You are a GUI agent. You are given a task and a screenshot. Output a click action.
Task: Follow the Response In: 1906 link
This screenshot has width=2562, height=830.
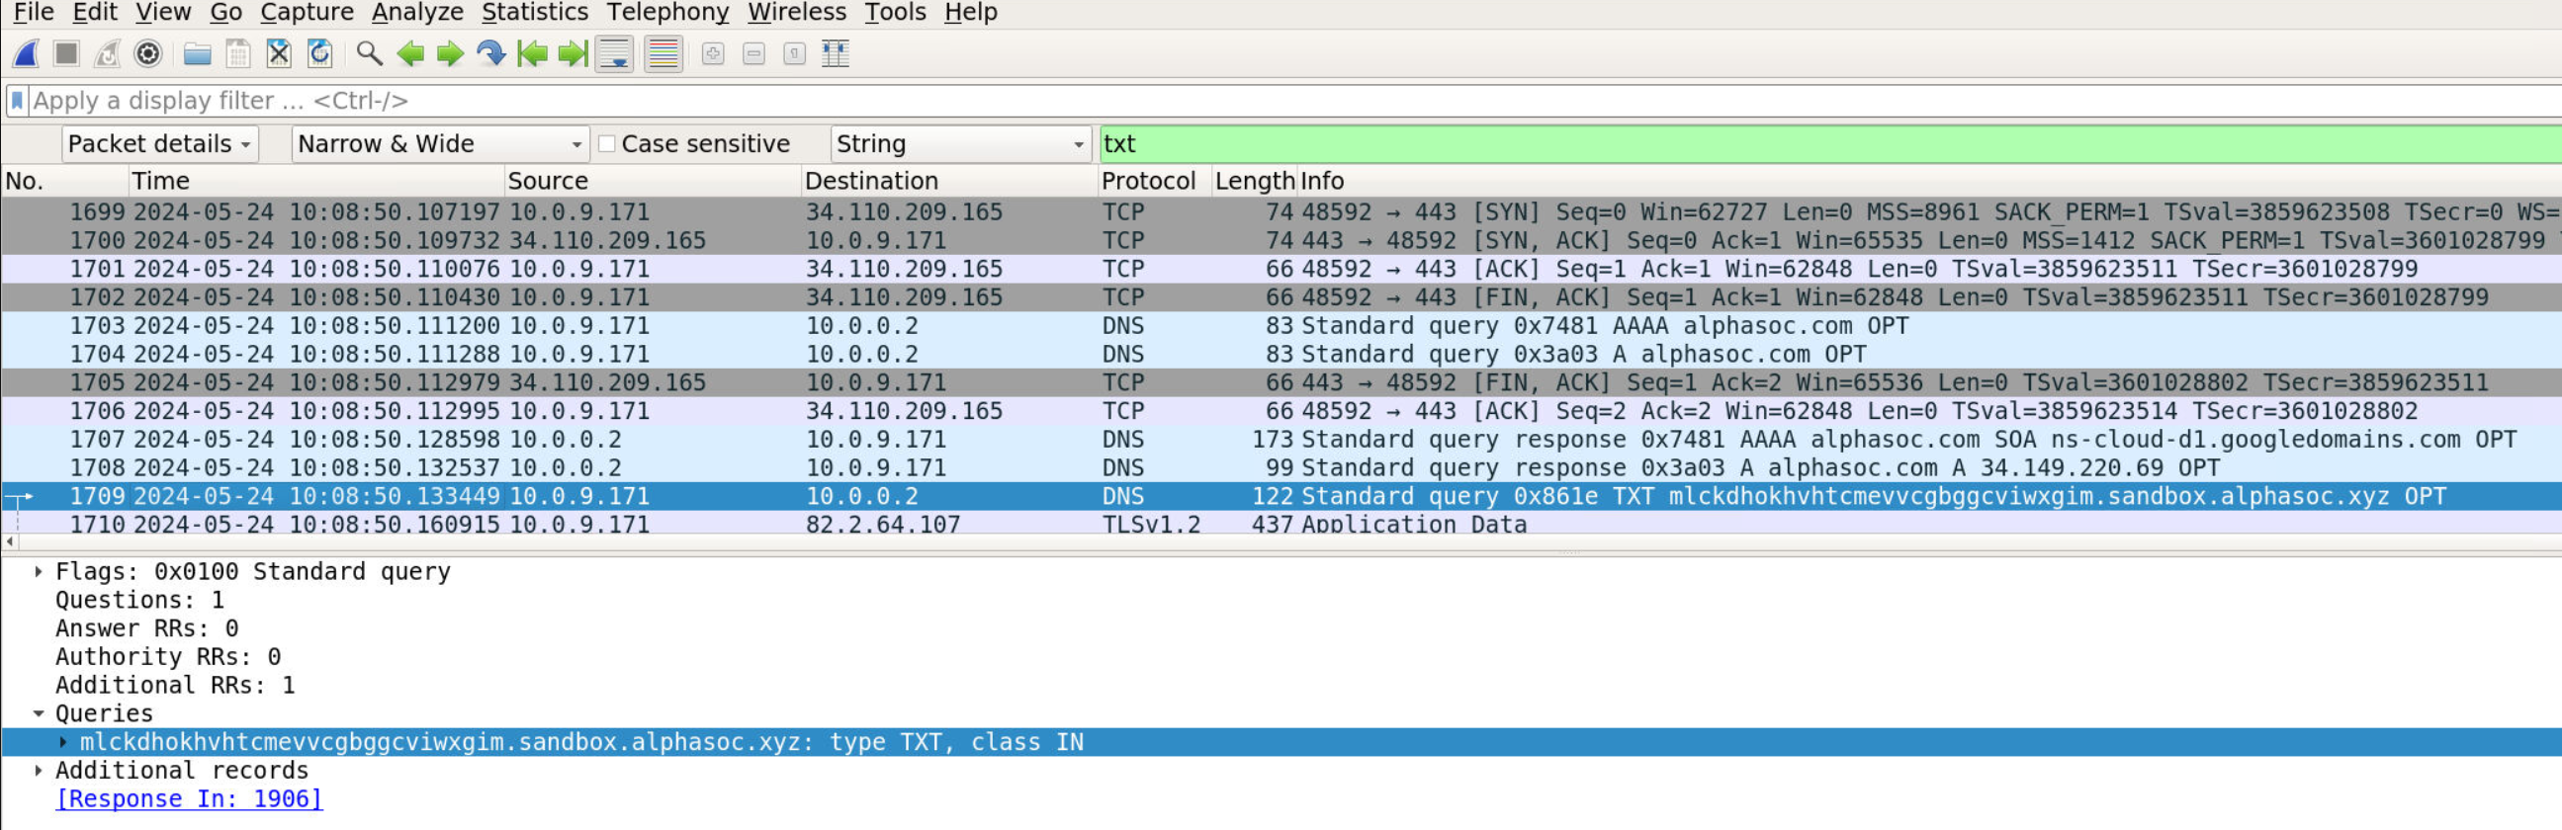click(189, 799)
